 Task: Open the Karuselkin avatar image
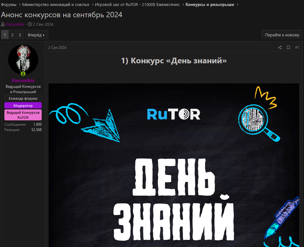click(23, 60)
